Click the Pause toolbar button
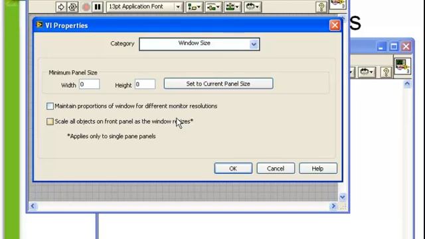Viewport: 425px width, 239px height. pos(98,7)
